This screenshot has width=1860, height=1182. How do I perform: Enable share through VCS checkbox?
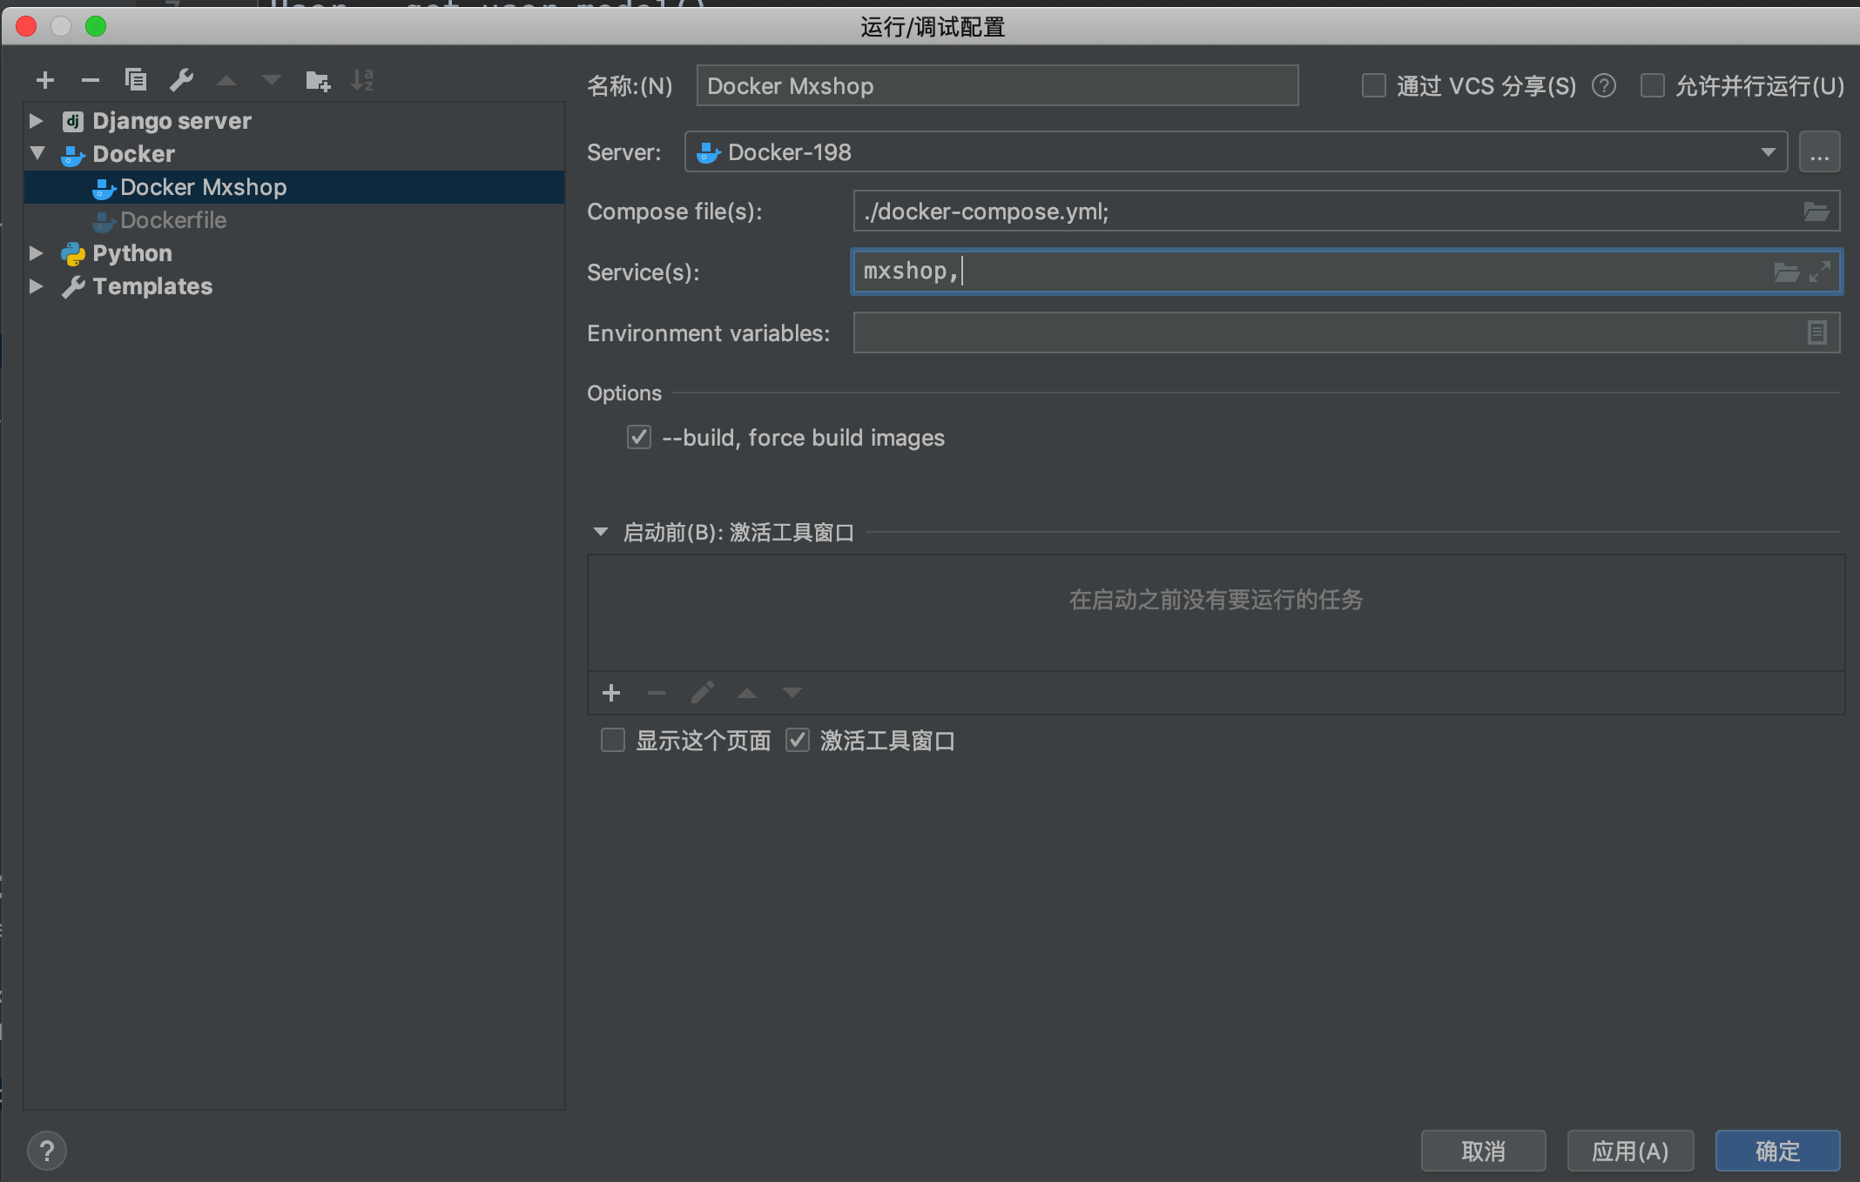click(1374, 85)
